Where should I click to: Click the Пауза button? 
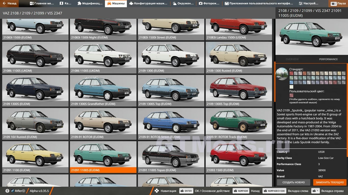[x=339, y=4]
